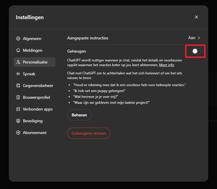The height and width of the screenshot is (189, 217).
Task: Switch to the Personalisatie tab label
Action: tap(35, 62)
